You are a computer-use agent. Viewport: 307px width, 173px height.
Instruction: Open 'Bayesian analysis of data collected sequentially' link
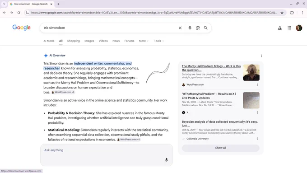point(220,124)
